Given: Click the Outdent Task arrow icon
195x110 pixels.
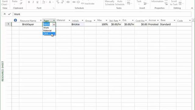Looking at the screenshot, I should coord(58,2).
